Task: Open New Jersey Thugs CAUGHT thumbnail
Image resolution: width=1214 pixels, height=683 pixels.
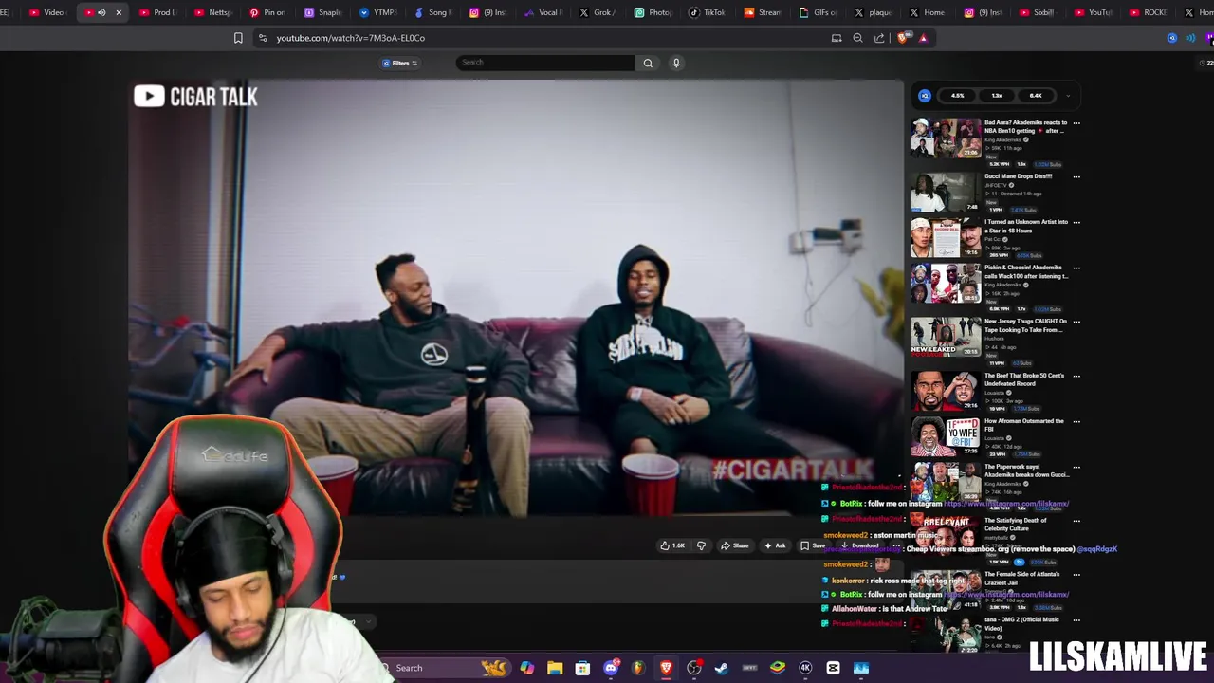Action: coord(946,337)
